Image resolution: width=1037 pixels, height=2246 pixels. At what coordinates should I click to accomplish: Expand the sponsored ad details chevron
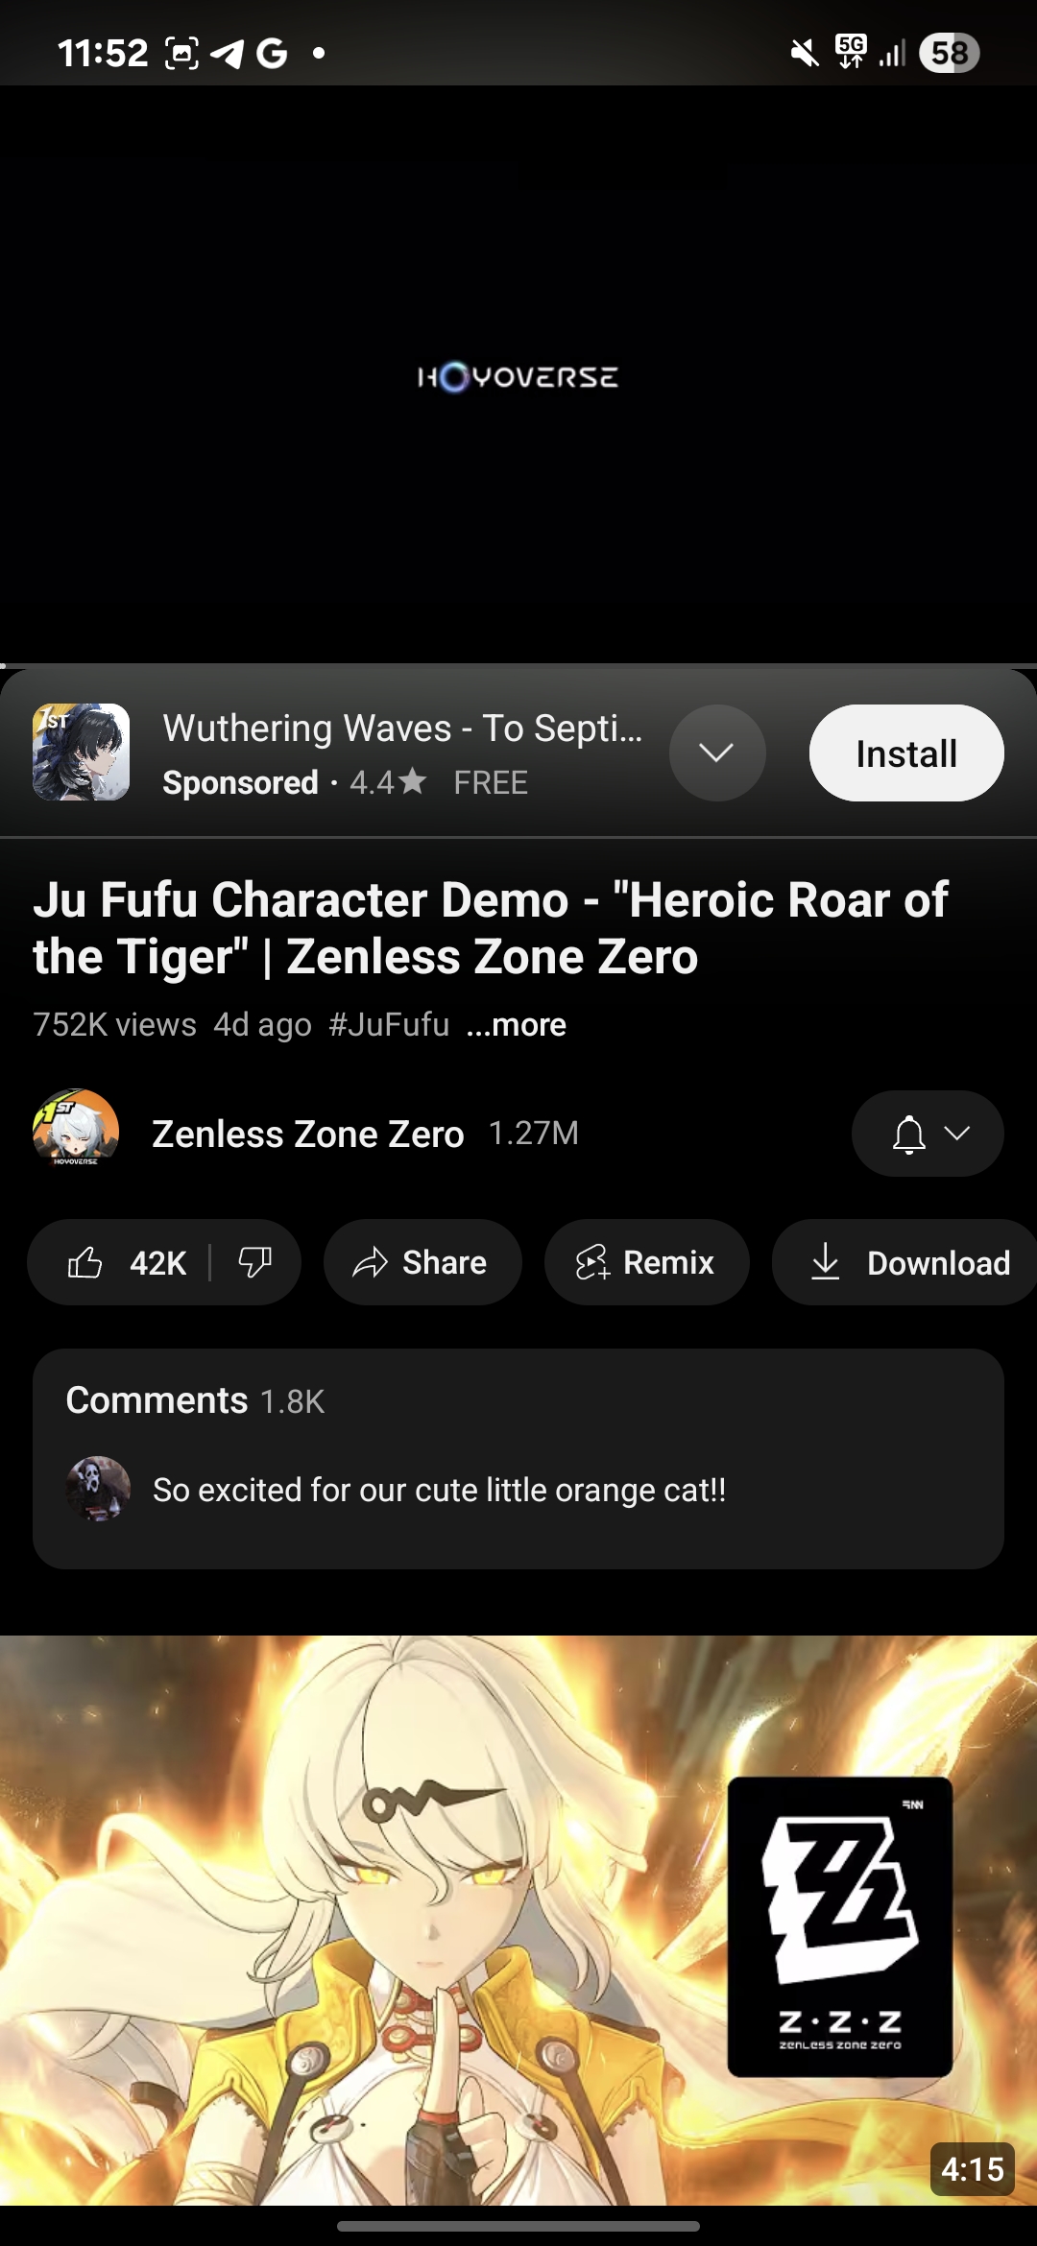(x=717, y=753)
